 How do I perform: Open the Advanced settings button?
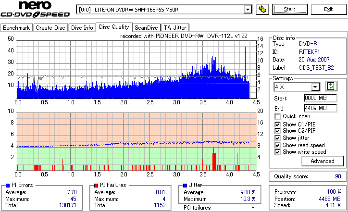coord(322,161)
